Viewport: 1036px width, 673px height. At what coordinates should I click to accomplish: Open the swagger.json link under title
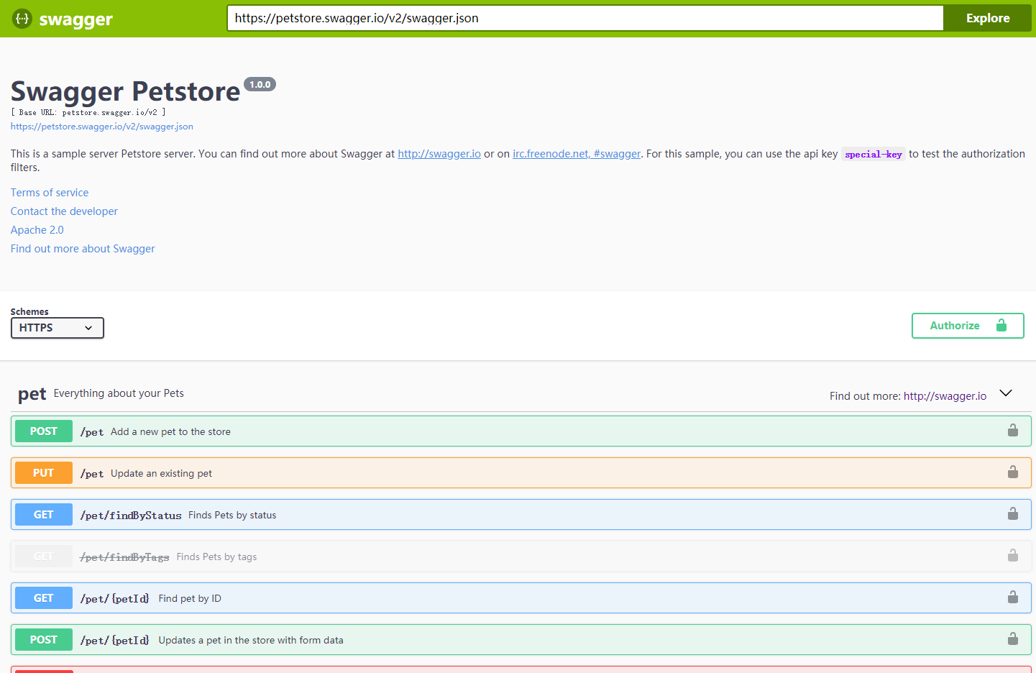(x=102, y=127)
